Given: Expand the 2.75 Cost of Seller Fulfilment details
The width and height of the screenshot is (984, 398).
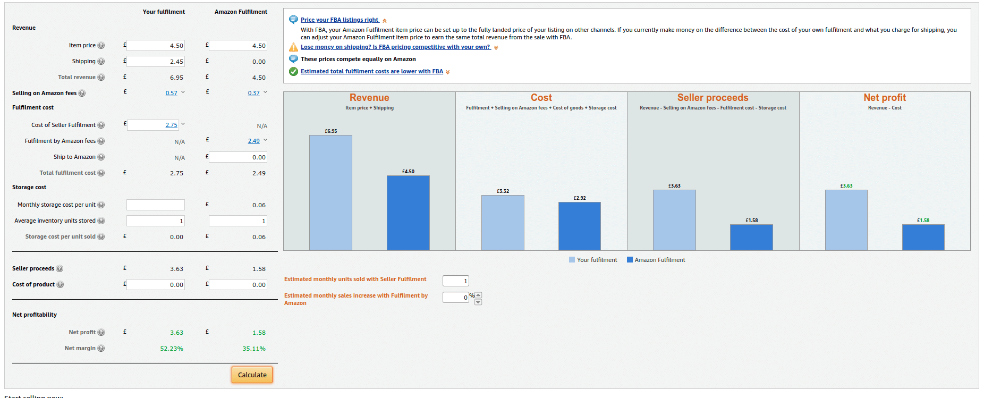Looking at the screenshot, I should click(183, 124).
